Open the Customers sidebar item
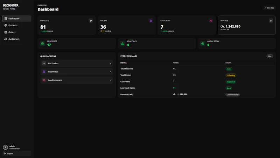Screen dimensions: 280x158 [16, 39]
